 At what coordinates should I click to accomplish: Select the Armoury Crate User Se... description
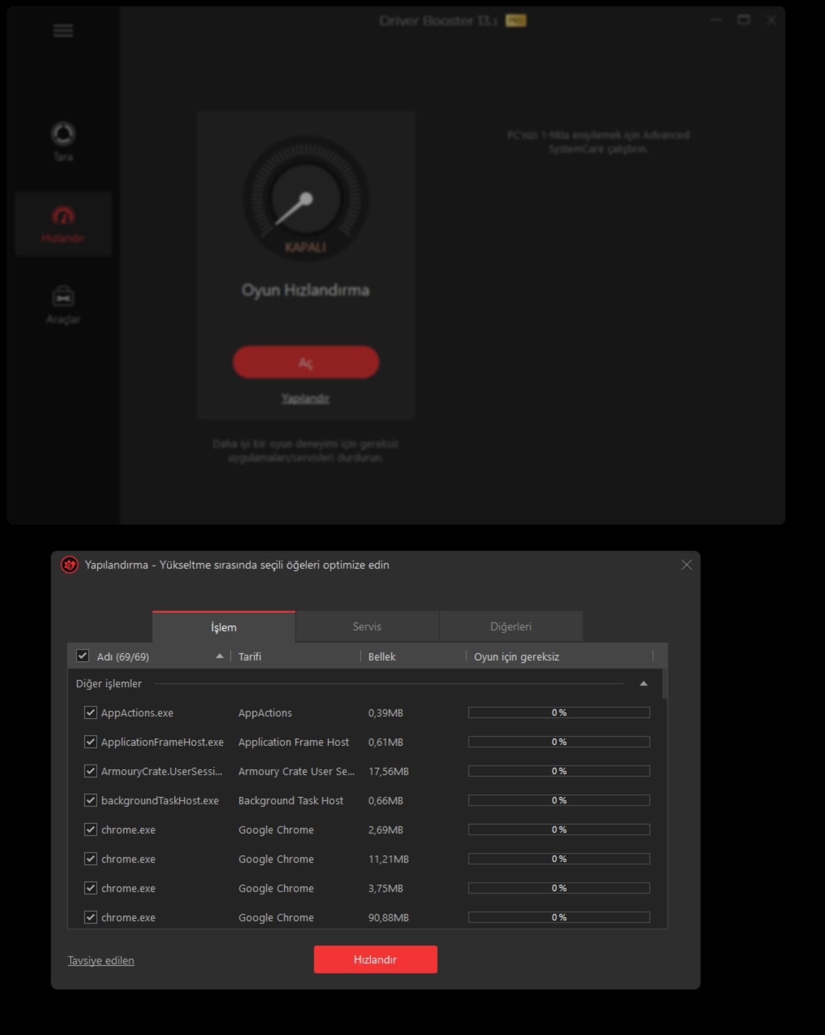296,771
